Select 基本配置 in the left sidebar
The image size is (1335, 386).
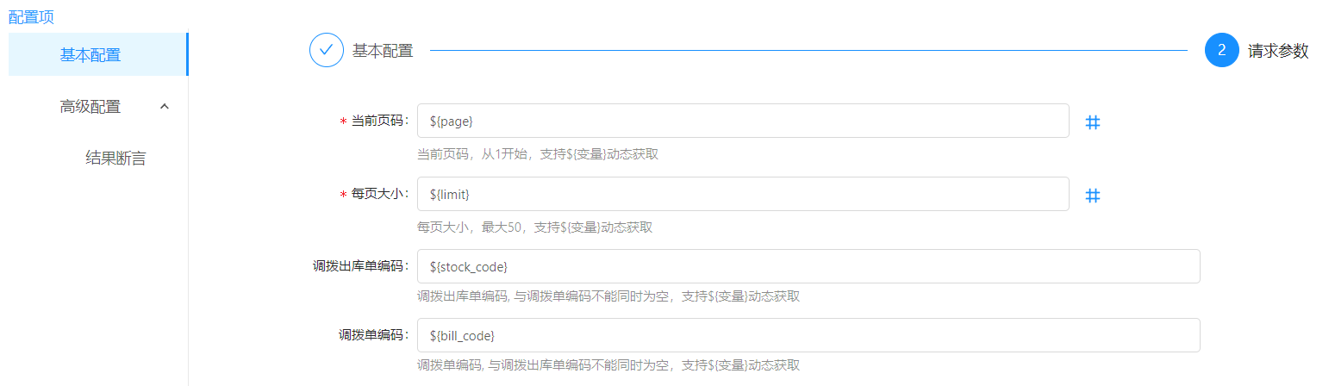(x=90, y=55)
